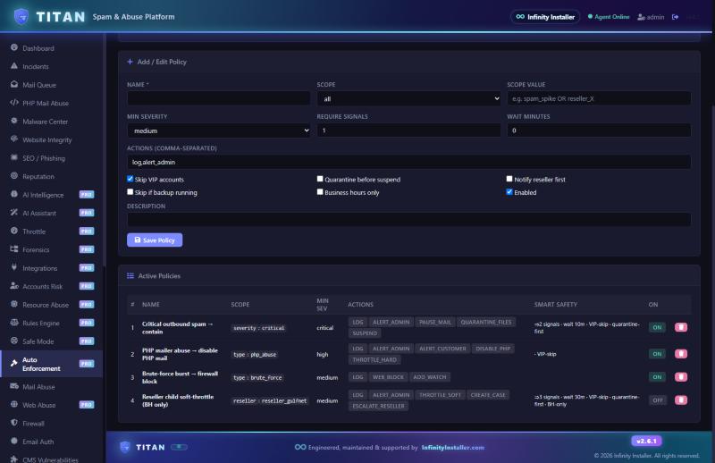Image resolution: width=715 pixels, height=463 pixels.
Task: Click the Description input field
Action: pyautogui.click(x=408, y=219)
